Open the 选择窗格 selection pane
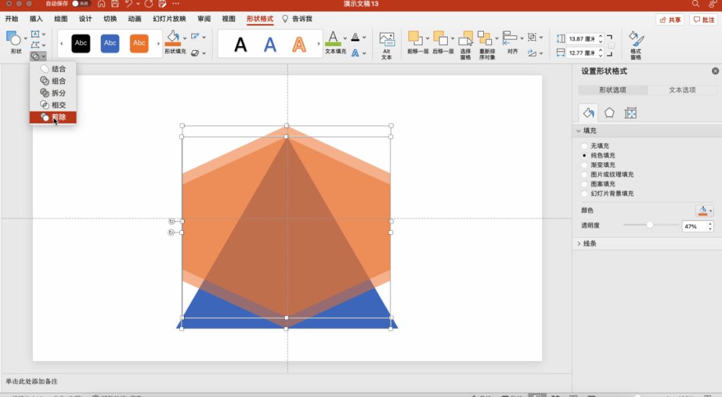722x397 pixels. click(x=465, y=41)
